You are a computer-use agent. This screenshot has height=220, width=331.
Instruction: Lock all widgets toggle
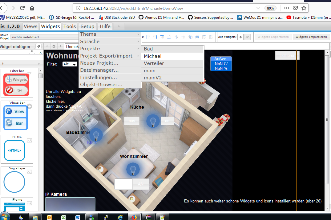[240, 37]
